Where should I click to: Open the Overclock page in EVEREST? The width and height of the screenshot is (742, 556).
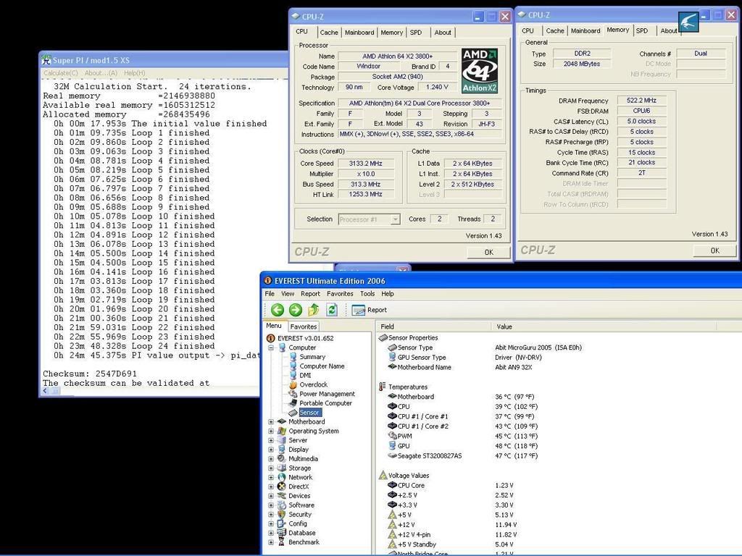(313, 384)
